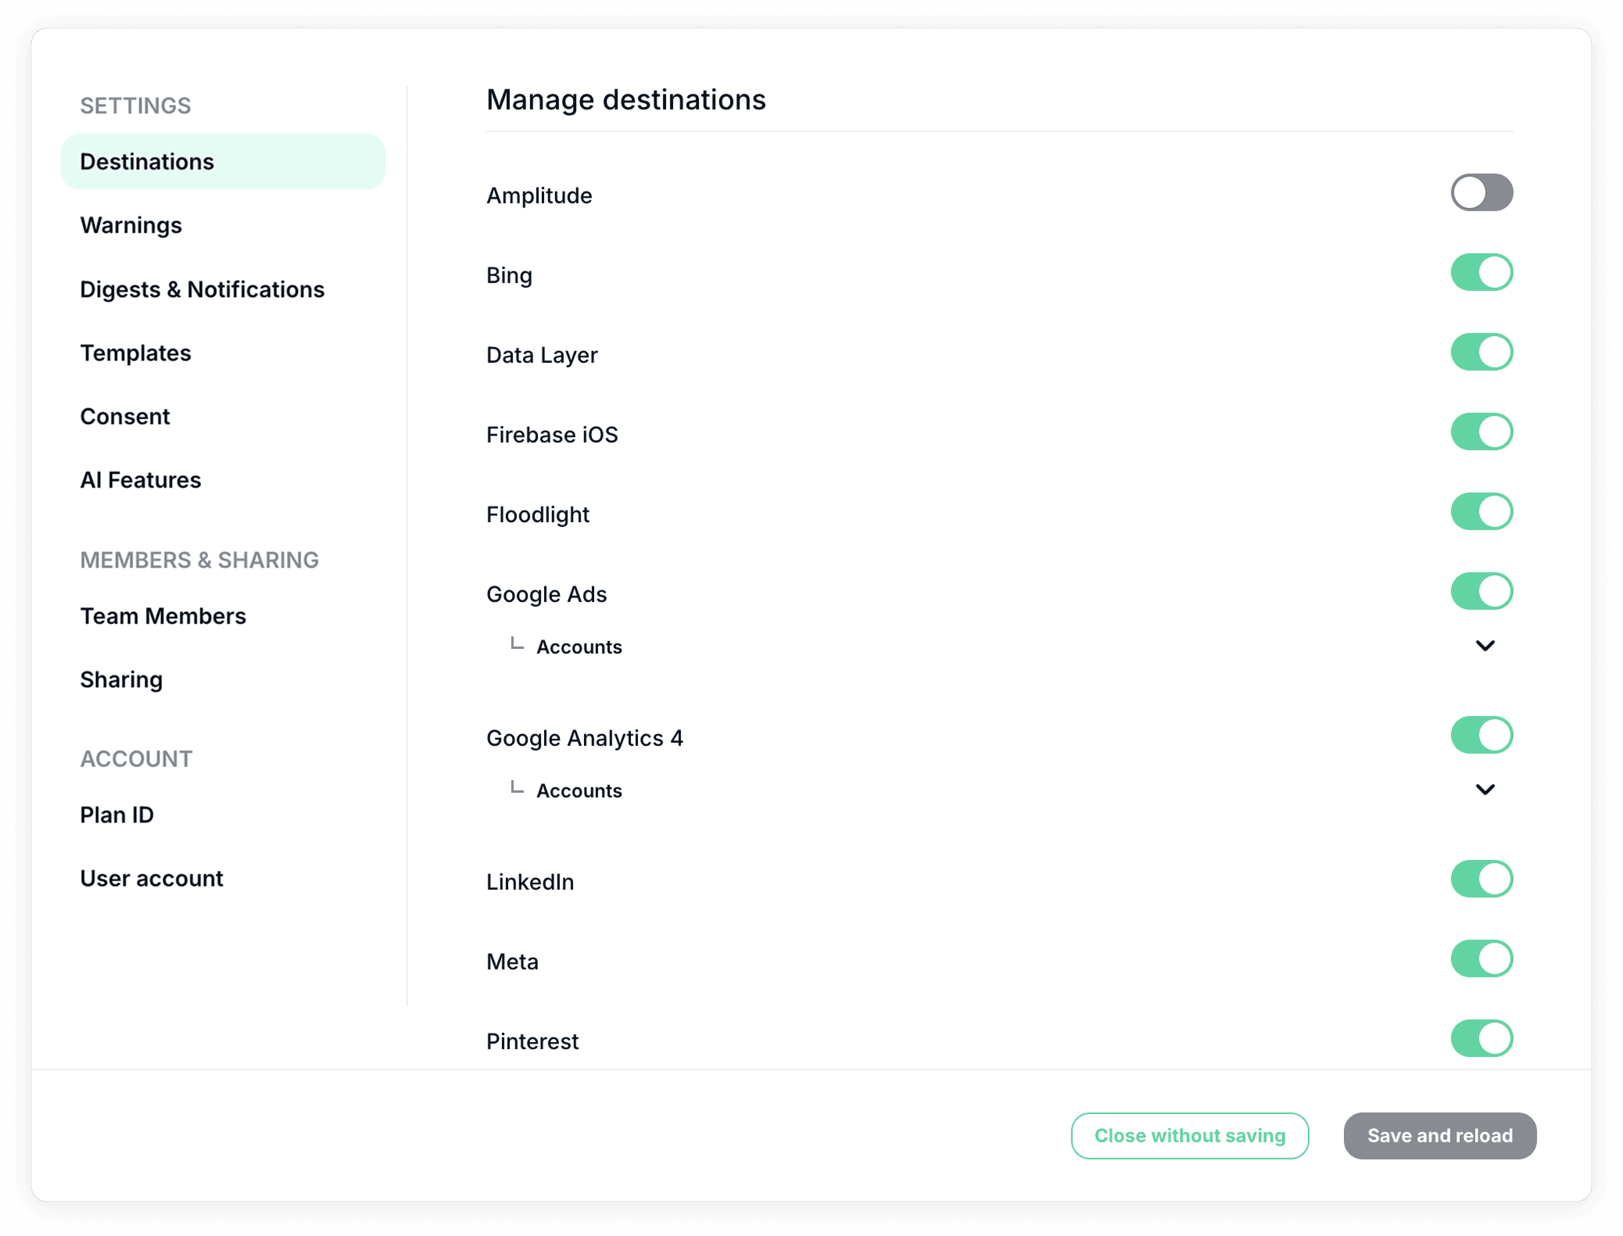1623x1236 pixels.
Task: Open AI Features settings
Action: (x=141, y=480)
